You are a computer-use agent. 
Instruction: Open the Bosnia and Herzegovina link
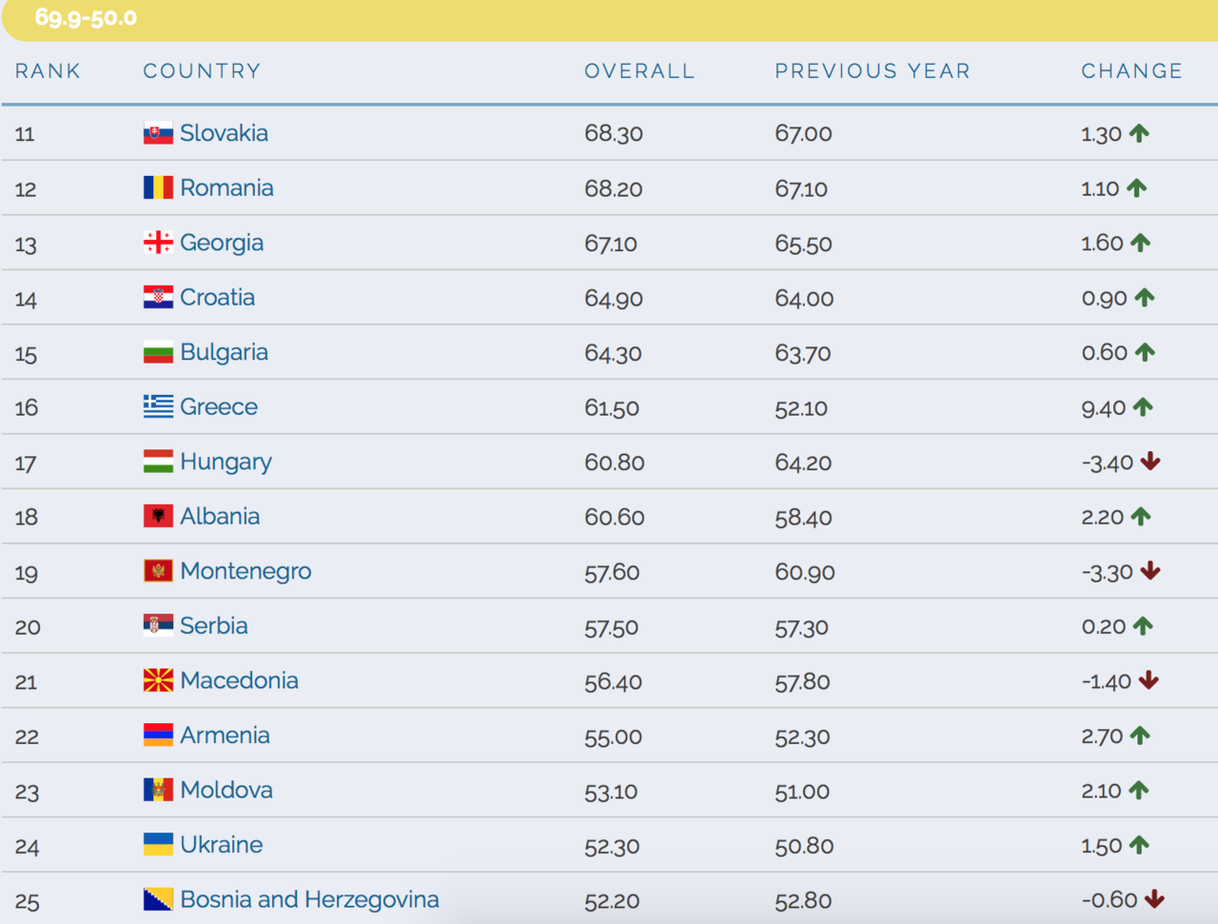(x=309, y=900)
